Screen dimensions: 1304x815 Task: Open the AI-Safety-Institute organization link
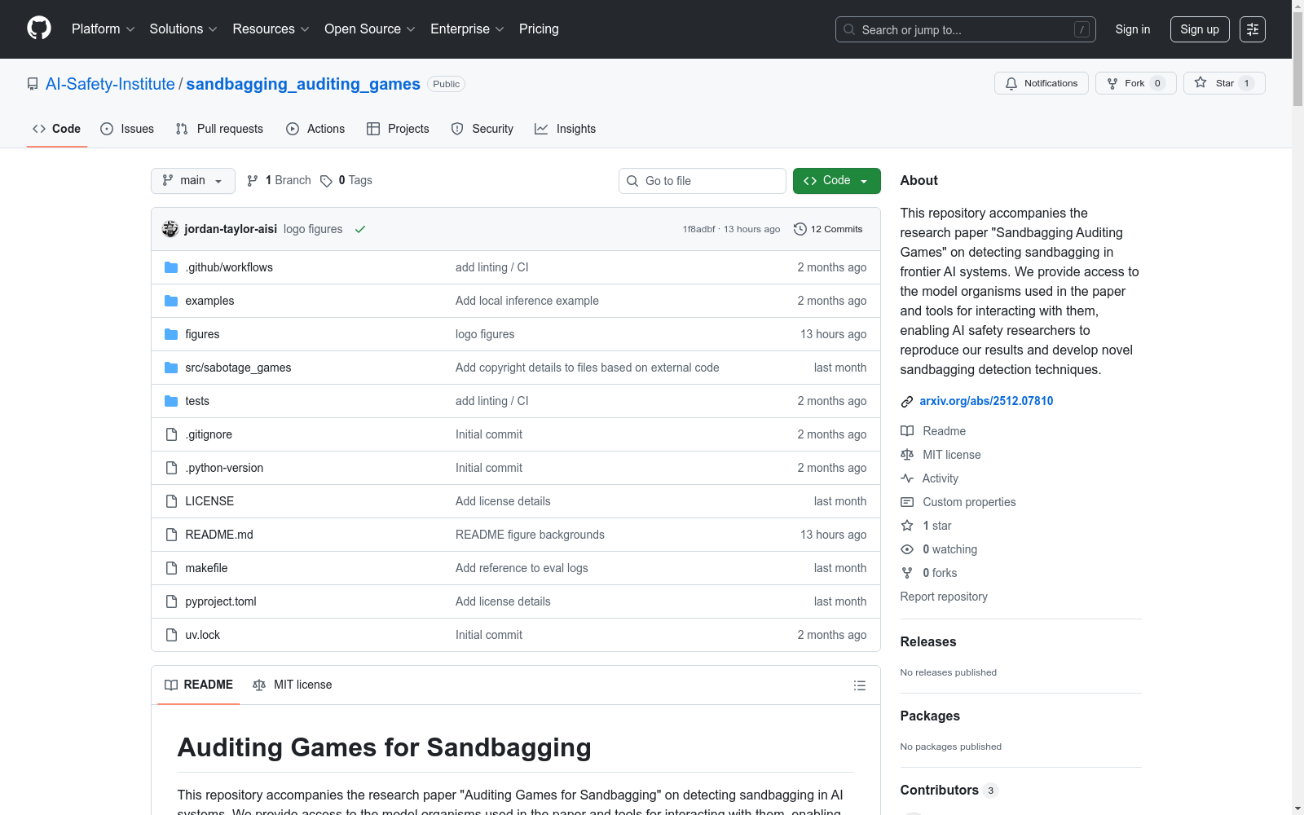coord(110,84)
